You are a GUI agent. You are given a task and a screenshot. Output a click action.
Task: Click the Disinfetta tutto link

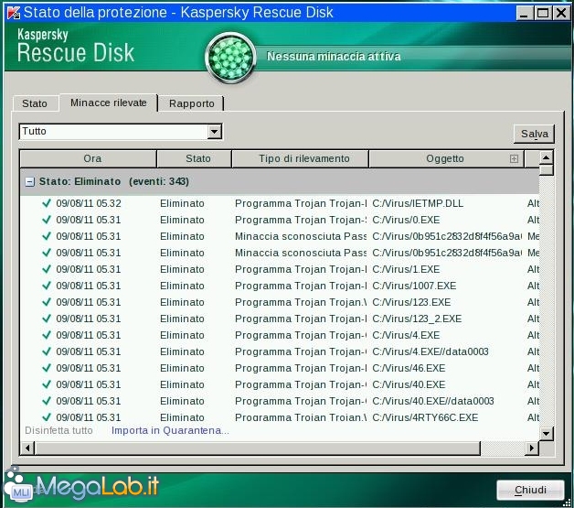coord(58,430)
